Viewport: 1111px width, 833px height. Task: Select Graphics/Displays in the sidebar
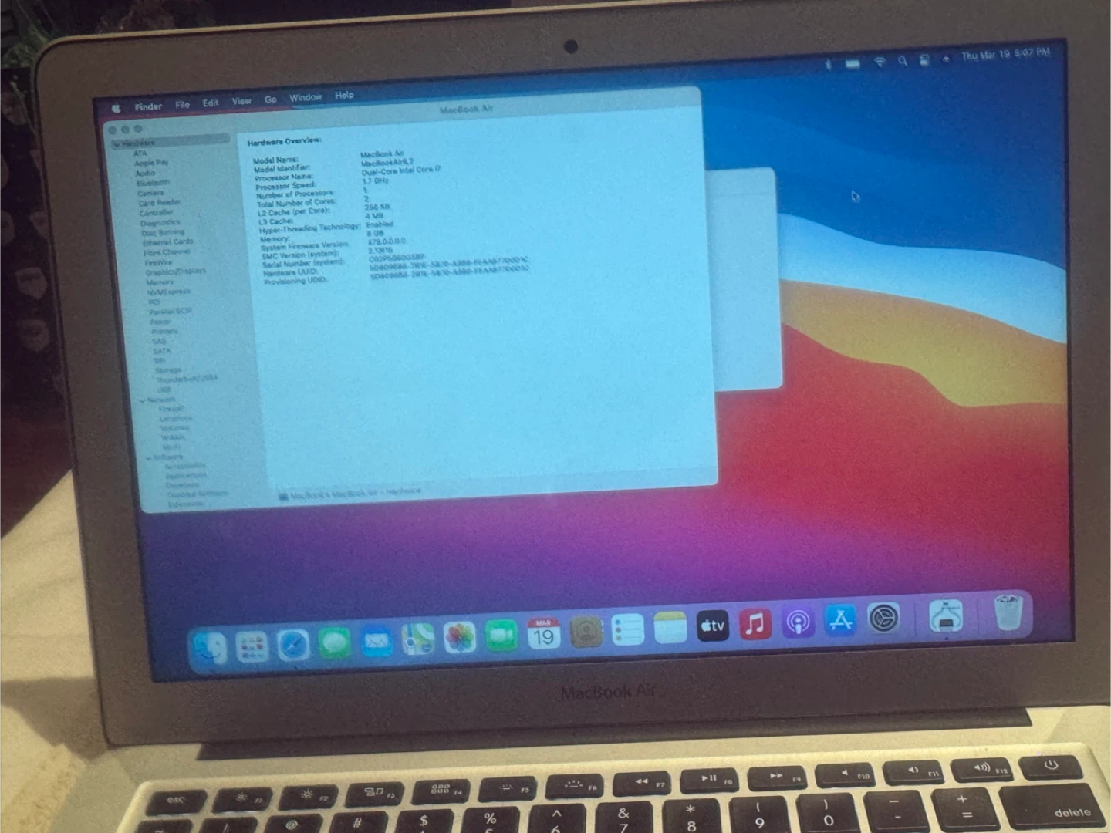[176, 271]
